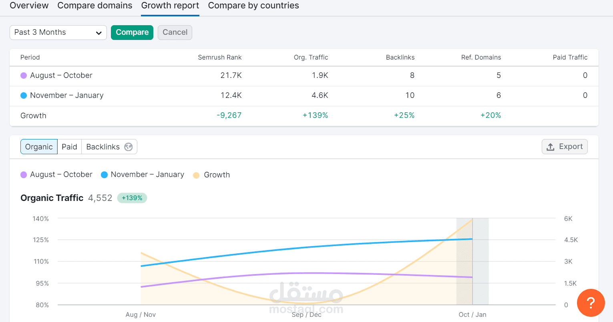613x322 pixels.
Task: Click the period dropdown chevron arrow
Action: click(98, 33)
